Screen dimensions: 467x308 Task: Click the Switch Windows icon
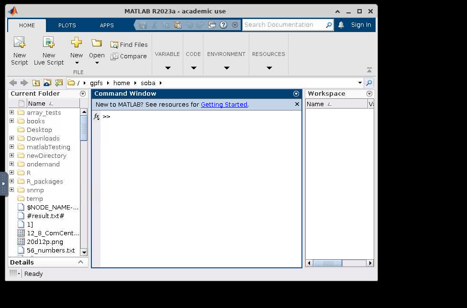point(212,25)
